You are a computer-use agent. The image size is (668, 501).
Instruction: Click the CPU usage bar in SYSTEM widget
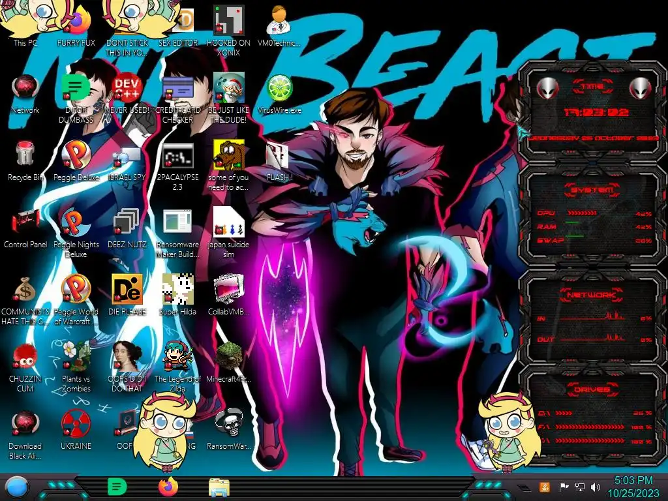582,213
